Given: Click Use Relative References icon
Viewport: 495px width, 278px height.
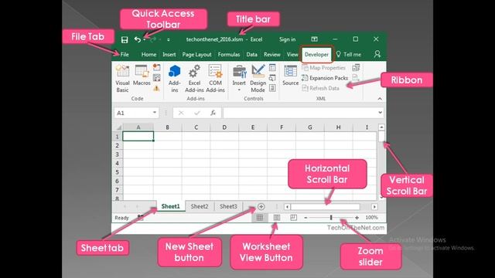Looking at the screenshot, I should click(x=156, y=78).
